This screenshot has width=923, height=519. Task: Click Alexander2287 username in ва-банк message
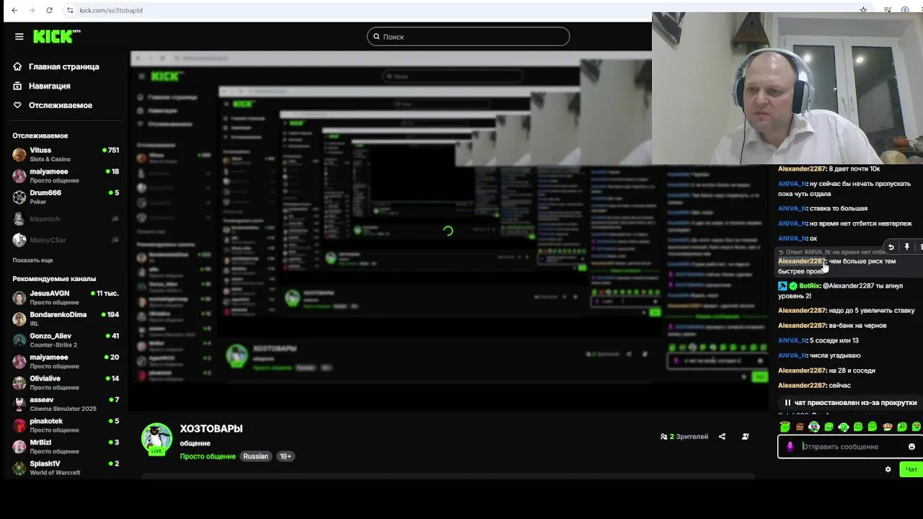point(802,326)
